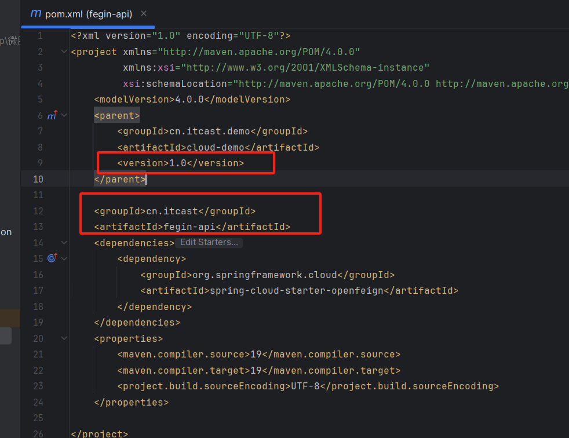Viewport: 569px width, 438px height.
Task: Click the closing project tag on line 26
Action: (100, 433)
